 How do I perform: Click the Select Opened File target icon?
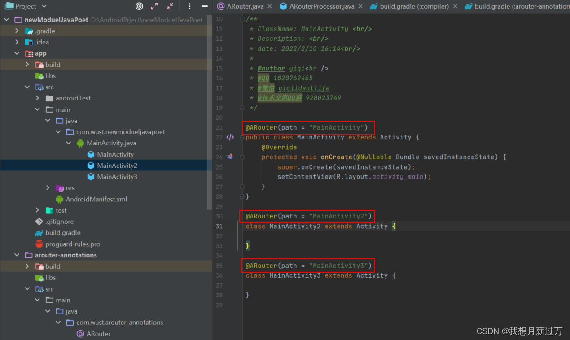[x=139, y=6]
